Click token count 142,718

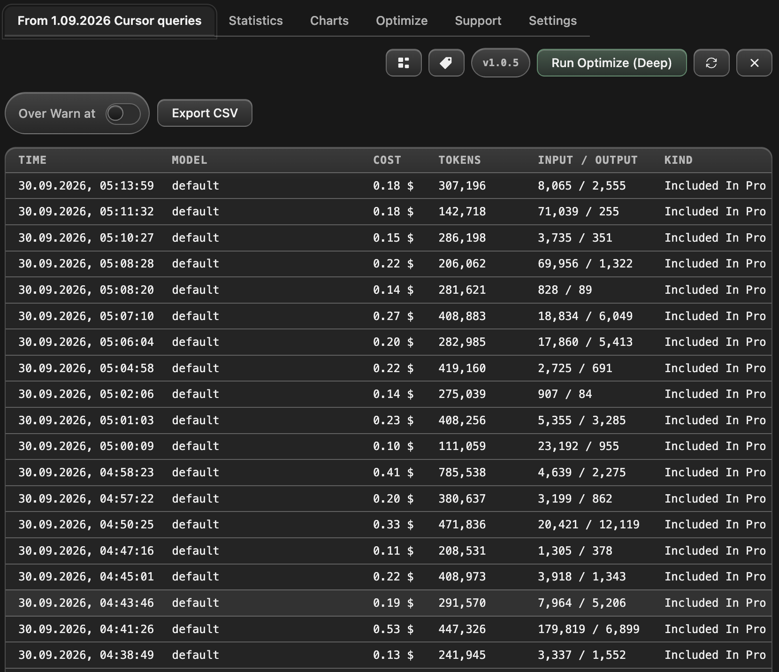tap(462, 212)
